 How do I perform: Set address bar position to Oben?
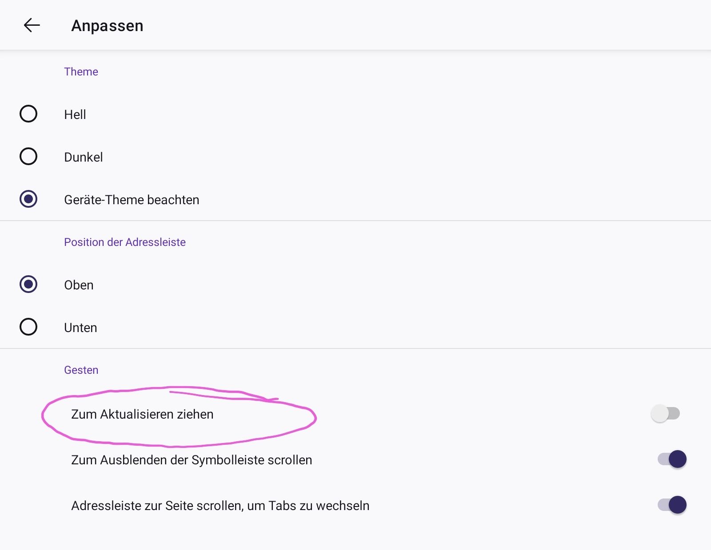[x=28, y=284]
